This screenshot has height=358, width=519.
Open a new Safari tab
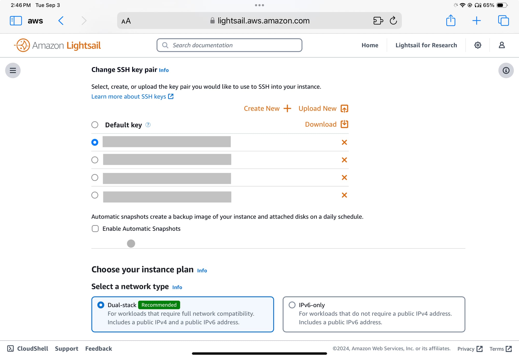point(476,21)
